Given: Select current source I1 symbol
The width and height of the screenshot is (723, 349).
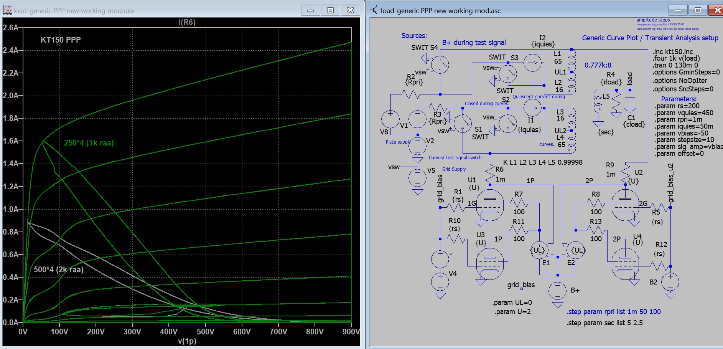Looking at the screenshot, I should pos(533,108).
